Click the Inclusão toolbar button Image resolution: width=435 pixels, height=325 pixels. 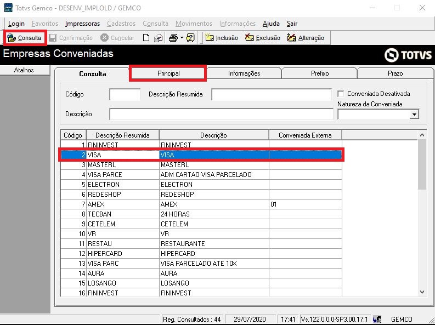pyautogui.click(x=222, y=38)
